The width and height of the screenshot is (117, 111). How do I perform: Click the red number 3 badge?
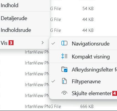(11, 43)
